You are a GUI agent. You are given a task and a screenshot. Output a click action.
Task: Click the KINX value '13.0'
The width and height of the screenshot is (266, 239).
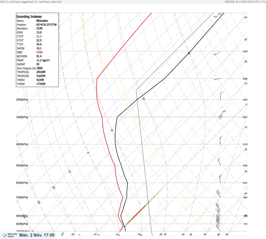[39, 32]
